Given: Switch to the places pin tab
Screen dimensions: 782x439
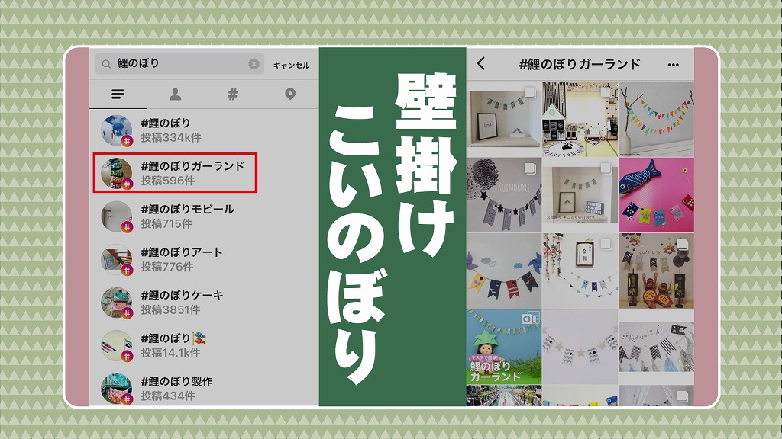Looking at the screenshot, I should 290,94.
